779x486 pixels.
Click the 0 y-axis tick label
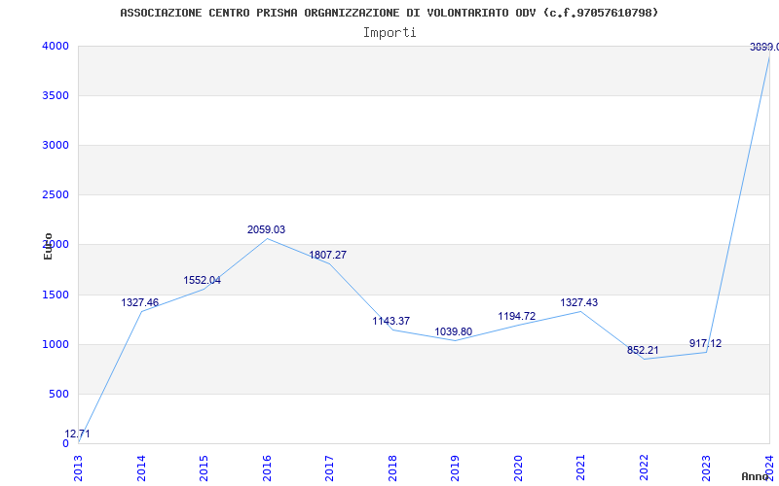65,443
